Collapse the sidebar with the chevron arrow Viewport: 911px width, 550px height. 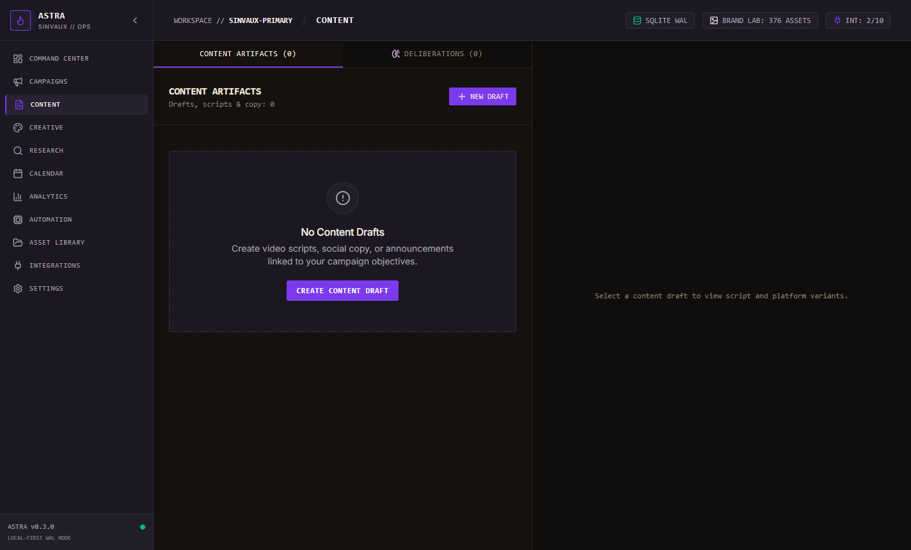click(x=135, y=20)
